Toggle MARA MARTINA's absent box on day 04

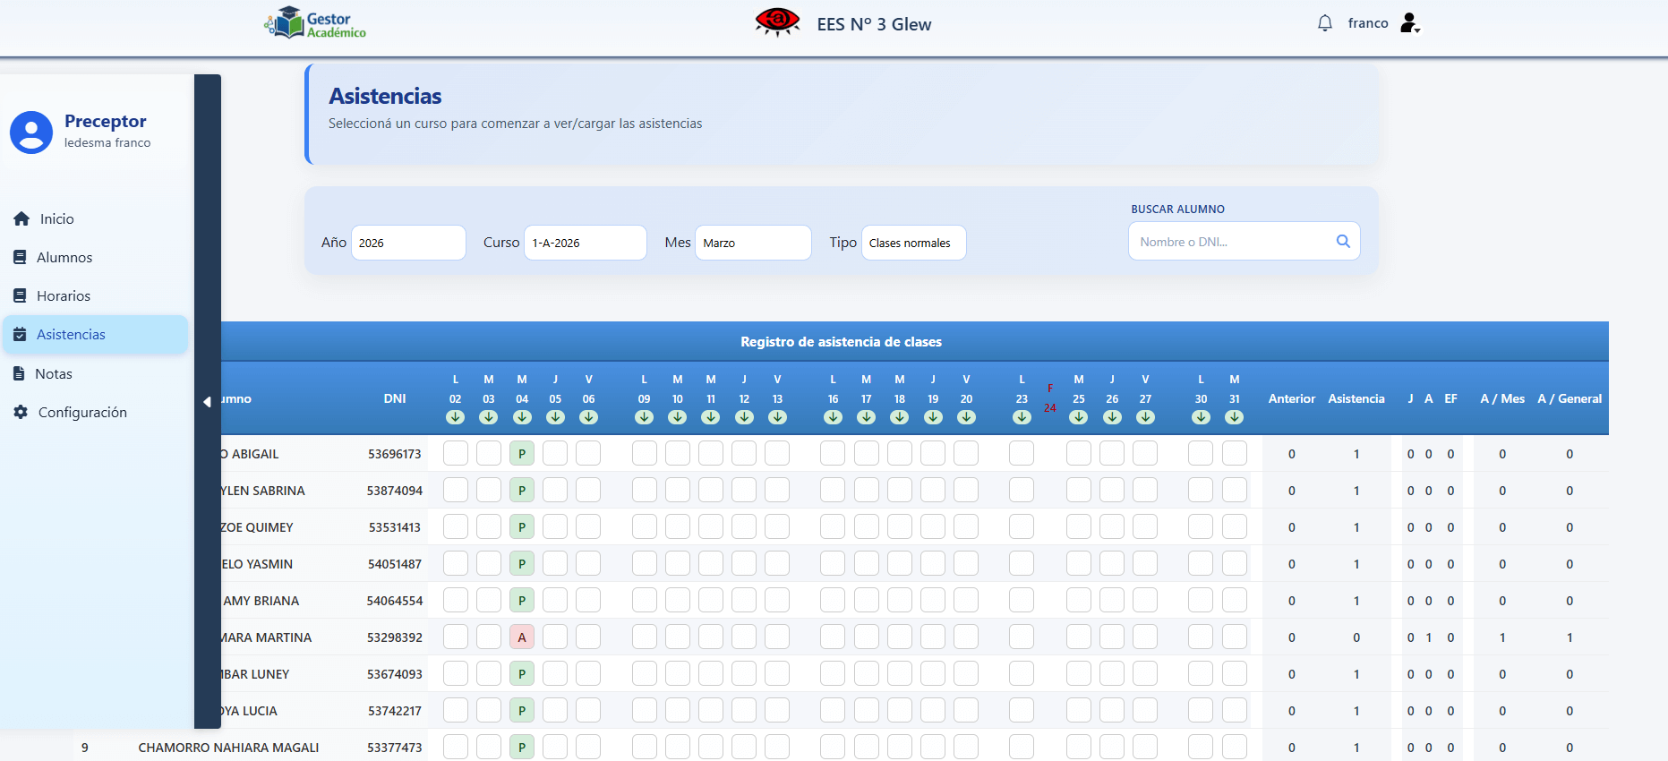coord(522,637)
